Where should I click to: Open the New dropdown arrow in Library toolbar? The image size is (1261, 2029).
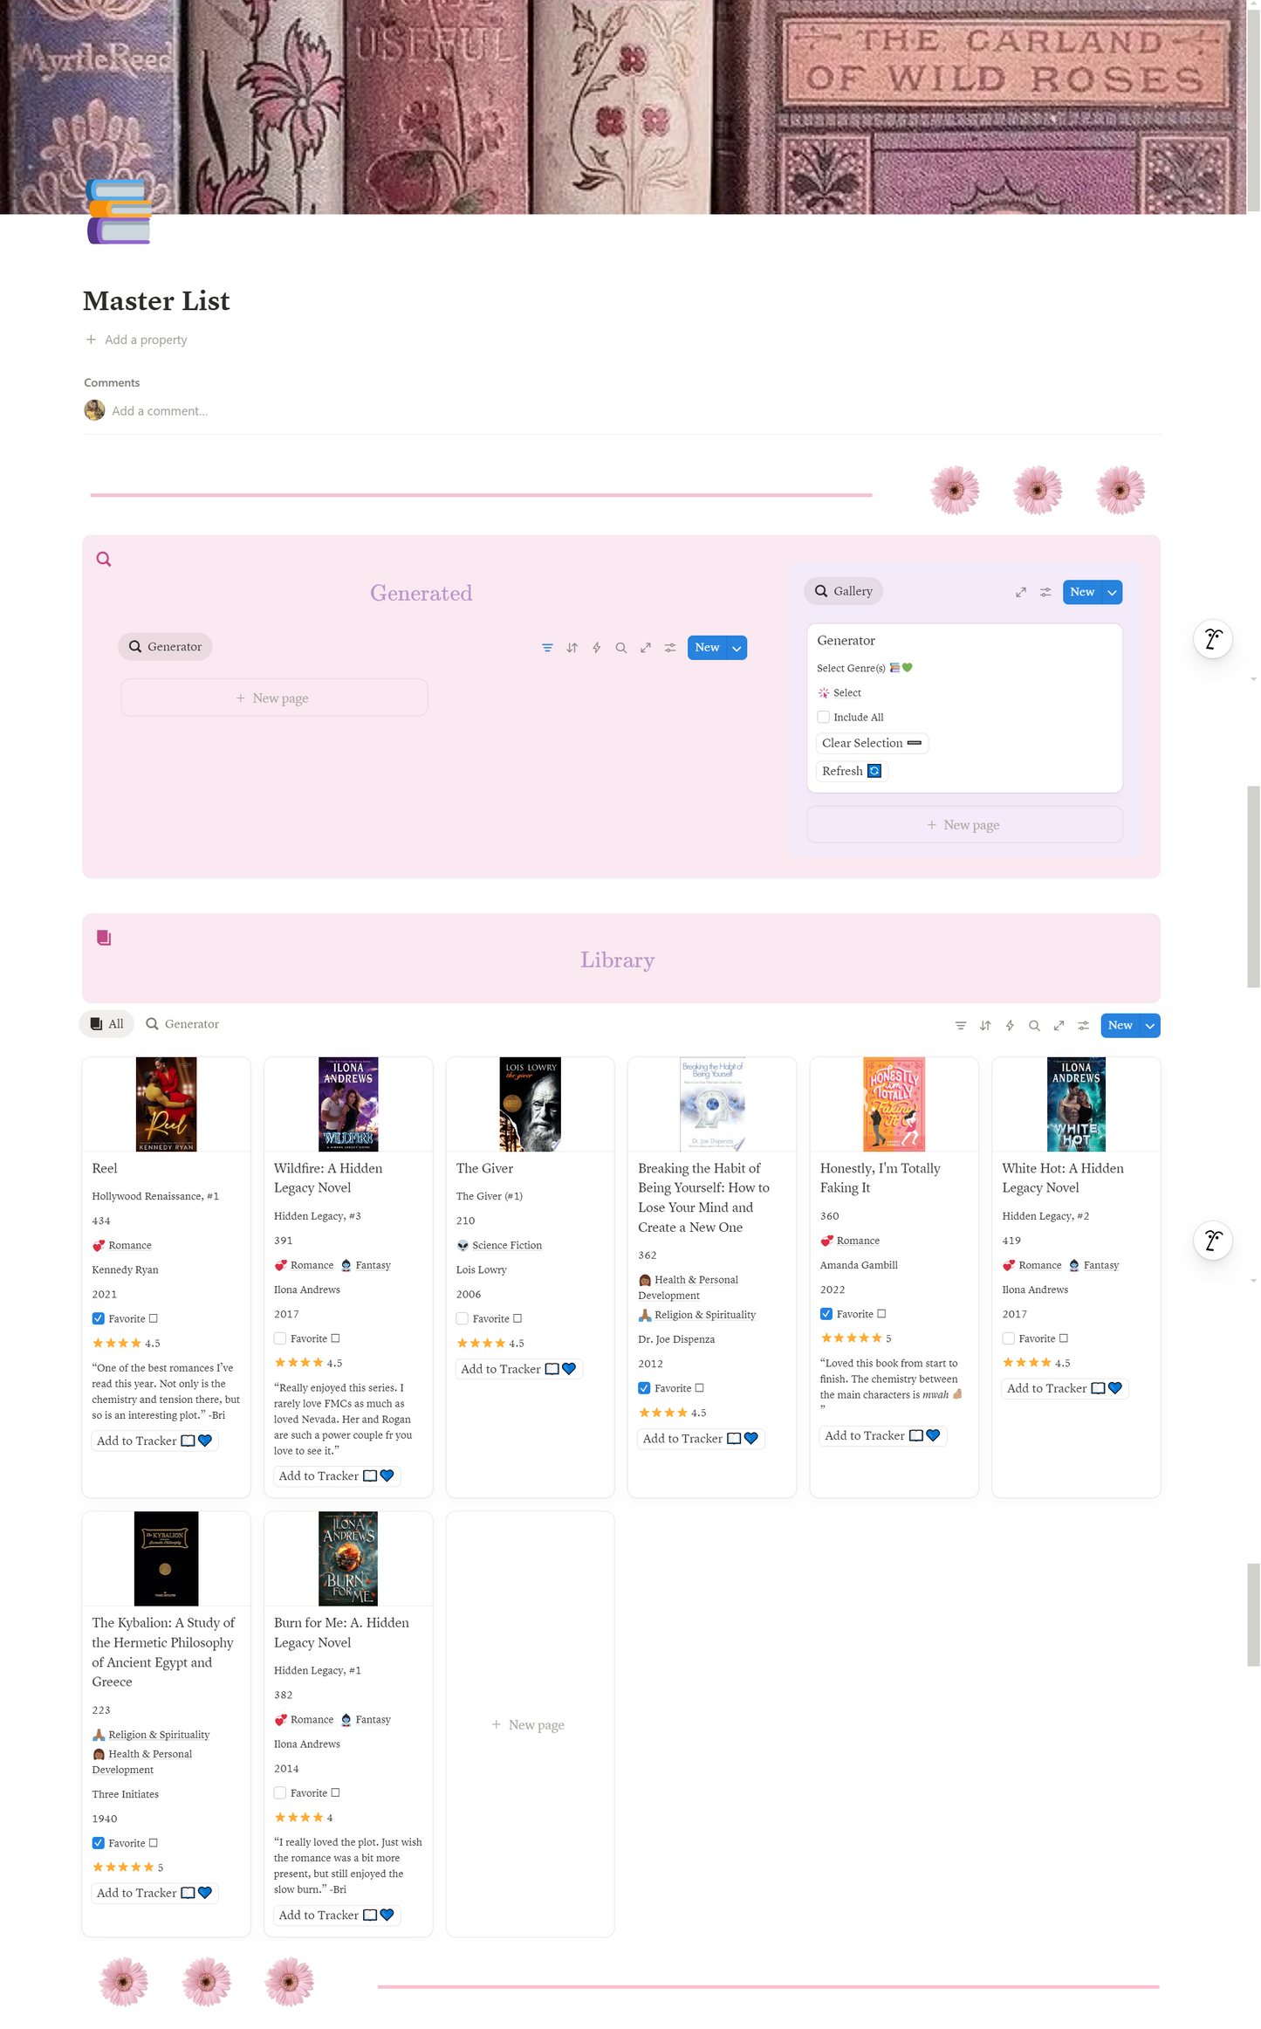[x=1150, y=1026]
